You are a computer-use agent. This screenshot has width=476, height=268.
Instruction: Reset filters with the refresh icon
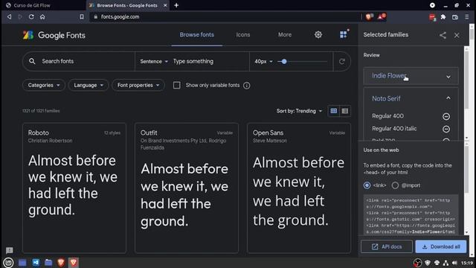tap(342, 61)
